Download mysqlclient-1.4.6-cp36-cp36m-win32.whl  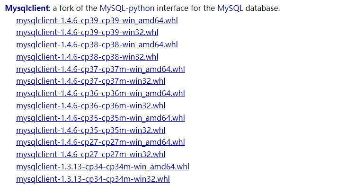(x=91, y=106)
